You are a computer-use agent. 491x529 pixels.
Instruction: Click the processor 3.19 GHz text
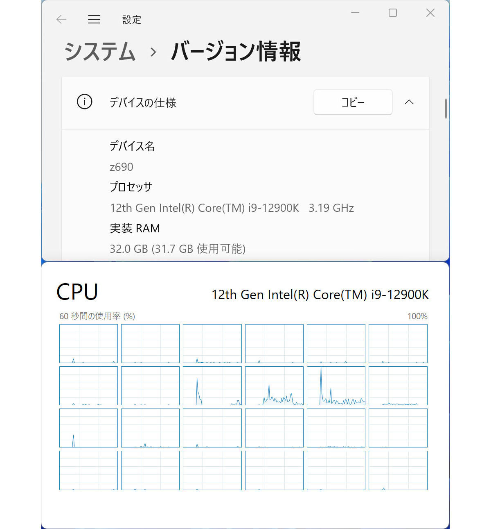pos(331,208)
